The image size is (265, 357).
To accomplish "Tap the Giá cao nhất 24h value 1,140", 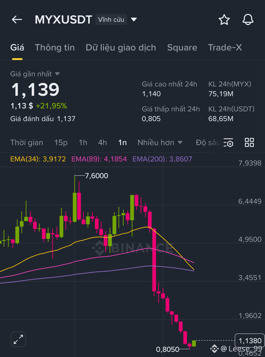I will [152, 94].
